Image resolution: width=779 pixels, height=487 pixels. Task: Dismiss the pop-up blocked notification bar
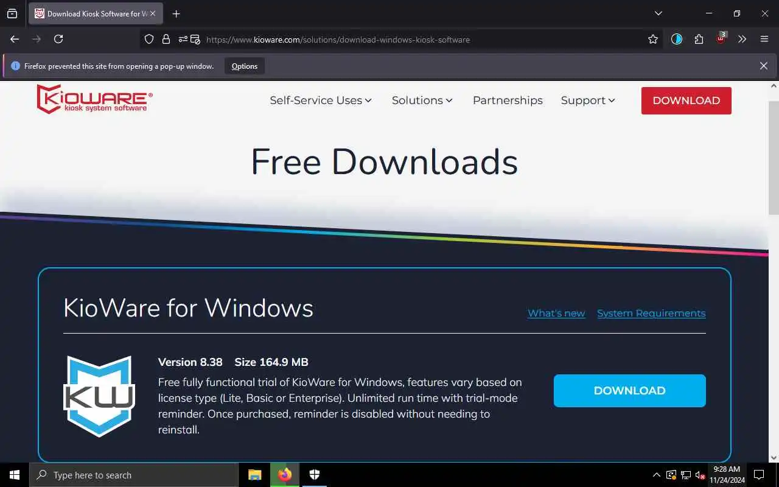coord(763,66)
